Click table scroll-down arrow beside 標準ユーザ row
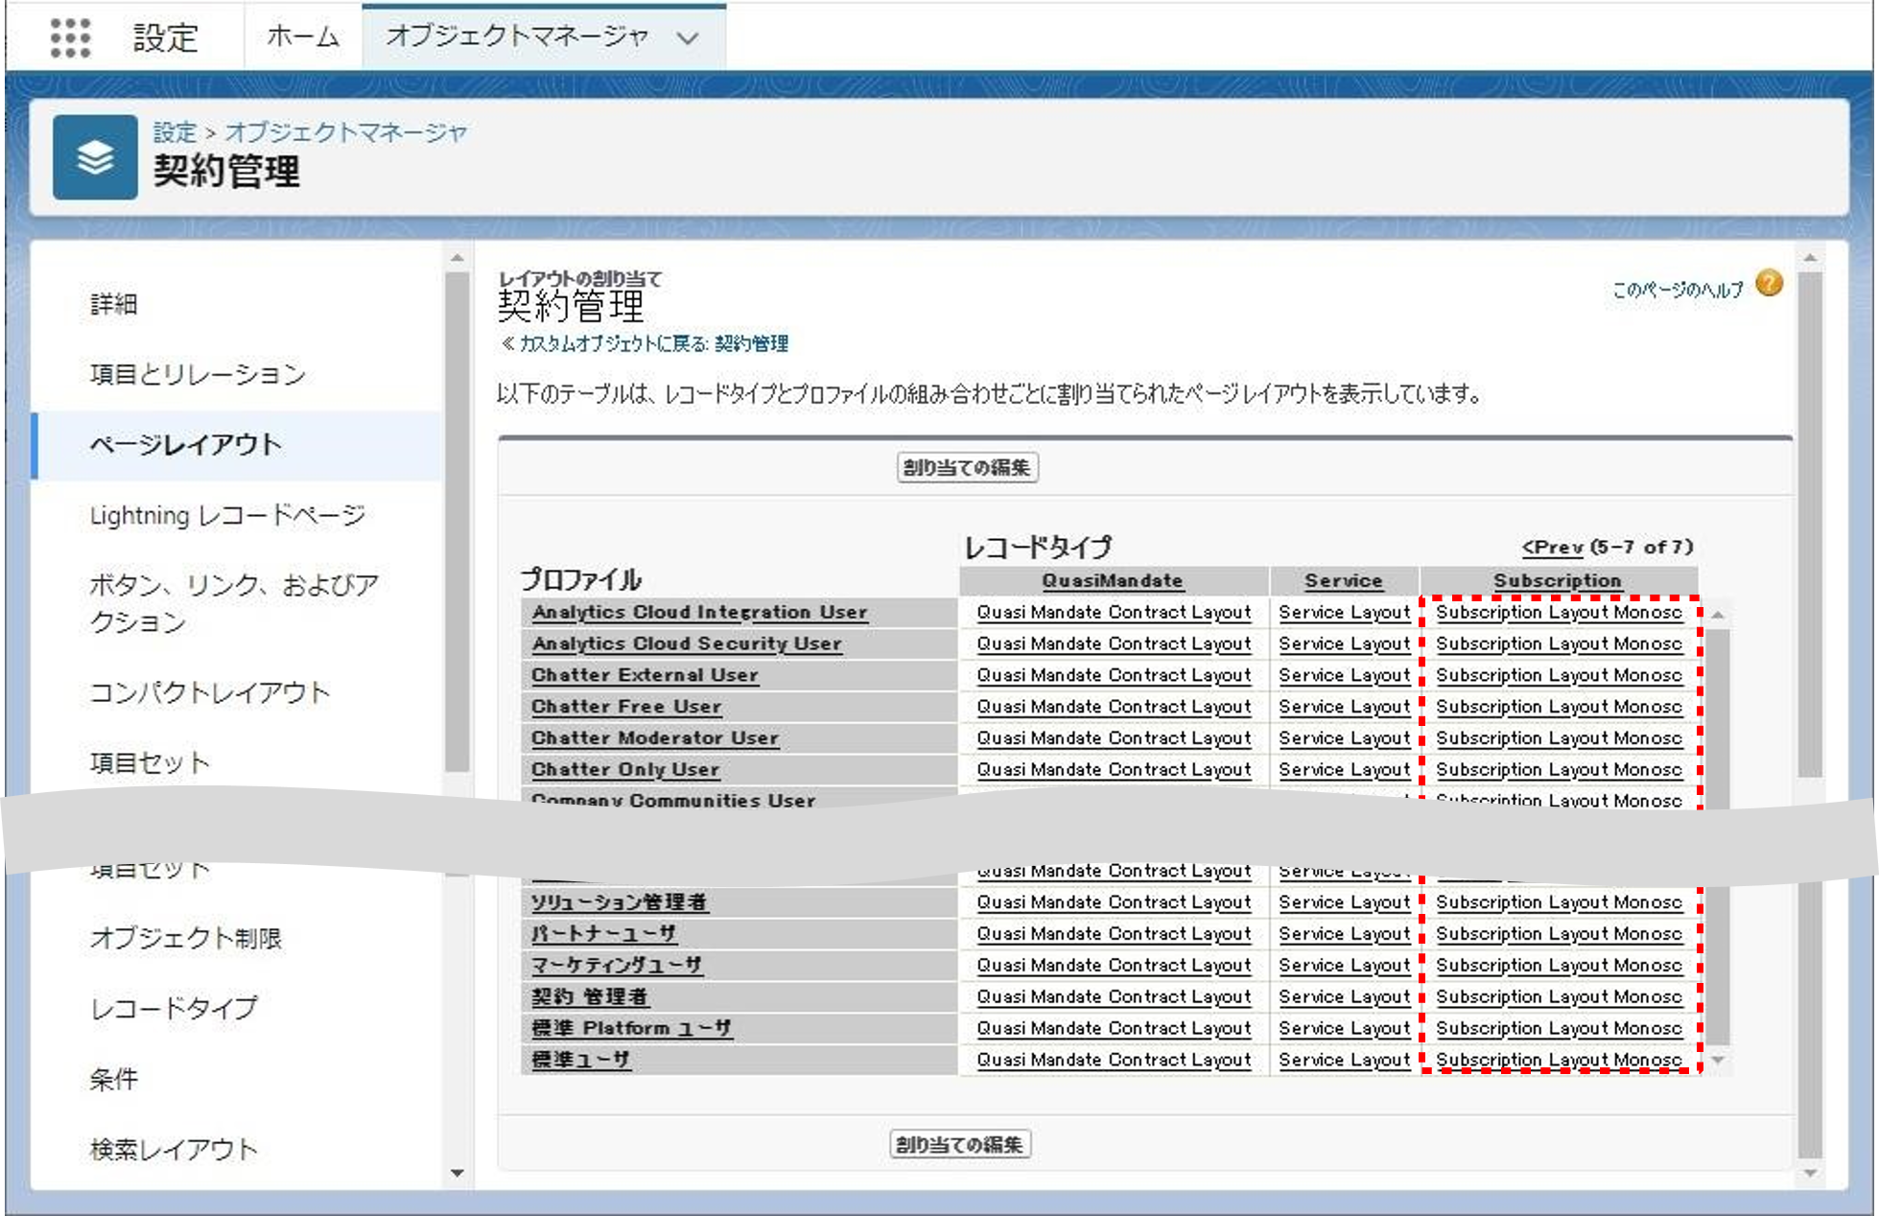This screenshot has height=1216, width=1879. (x=1718, y=1060)
